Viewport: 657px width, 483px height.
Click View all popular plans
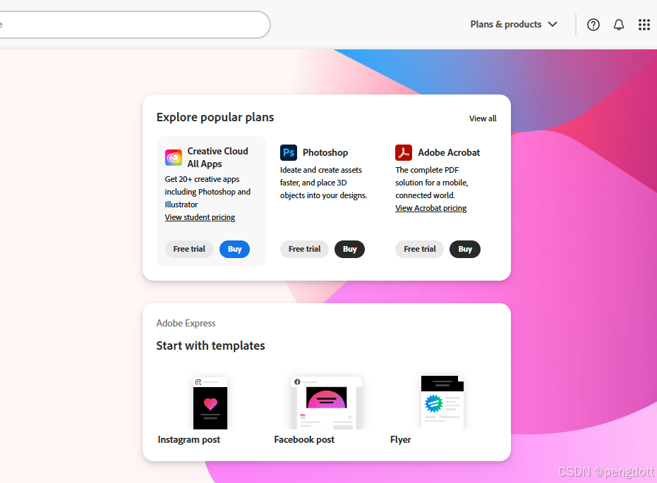483,118
